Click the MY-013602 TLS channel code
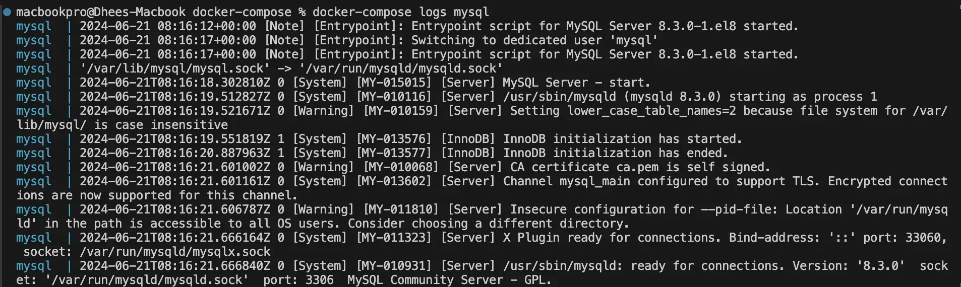This screenshot has width=961, height=287. [394, 181]
